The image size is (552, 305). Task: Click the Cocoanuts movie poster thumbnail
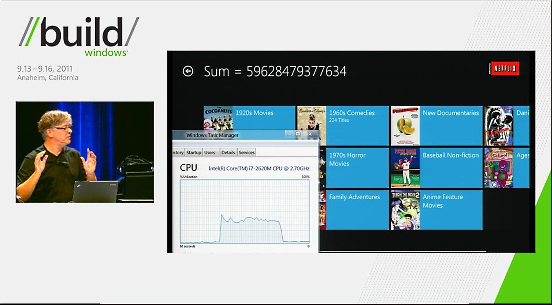point(218,118)
